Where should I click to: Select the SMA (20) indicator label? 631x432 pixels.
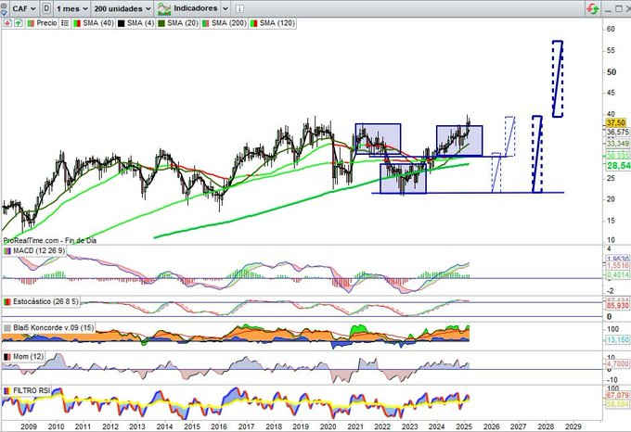point(183,23)
